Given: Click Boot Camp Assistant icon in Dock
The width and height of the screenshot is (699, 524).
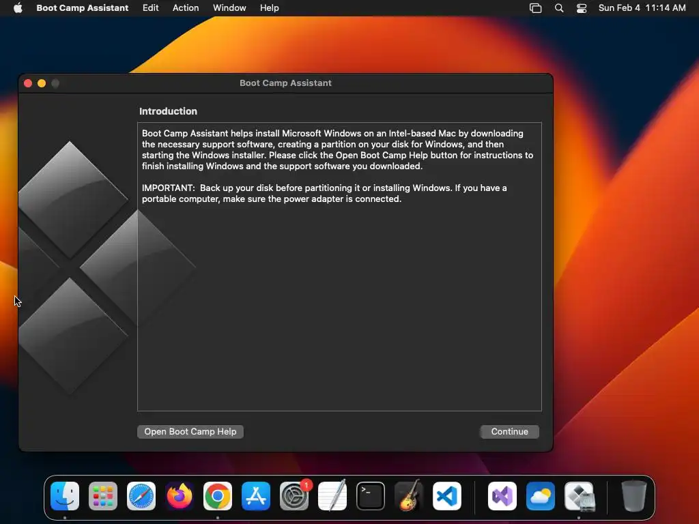Looking at the screenshot, I should point(579,496).
